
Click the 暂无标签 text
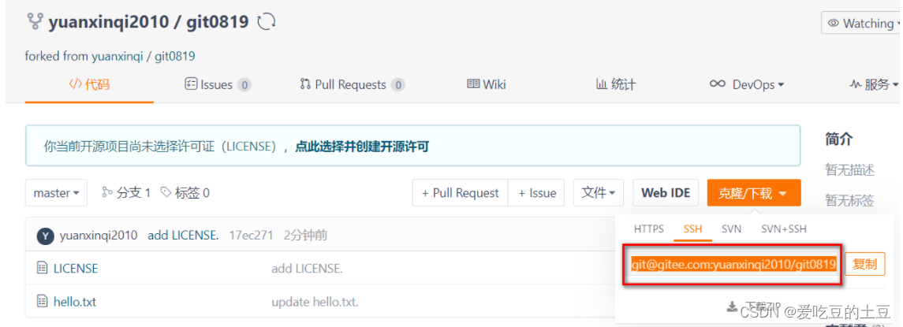(849, 200)
